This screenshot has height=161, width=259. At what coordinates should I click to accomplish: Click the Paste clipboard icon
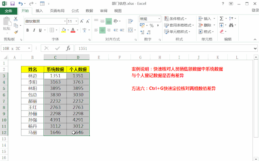pos(7,21)
